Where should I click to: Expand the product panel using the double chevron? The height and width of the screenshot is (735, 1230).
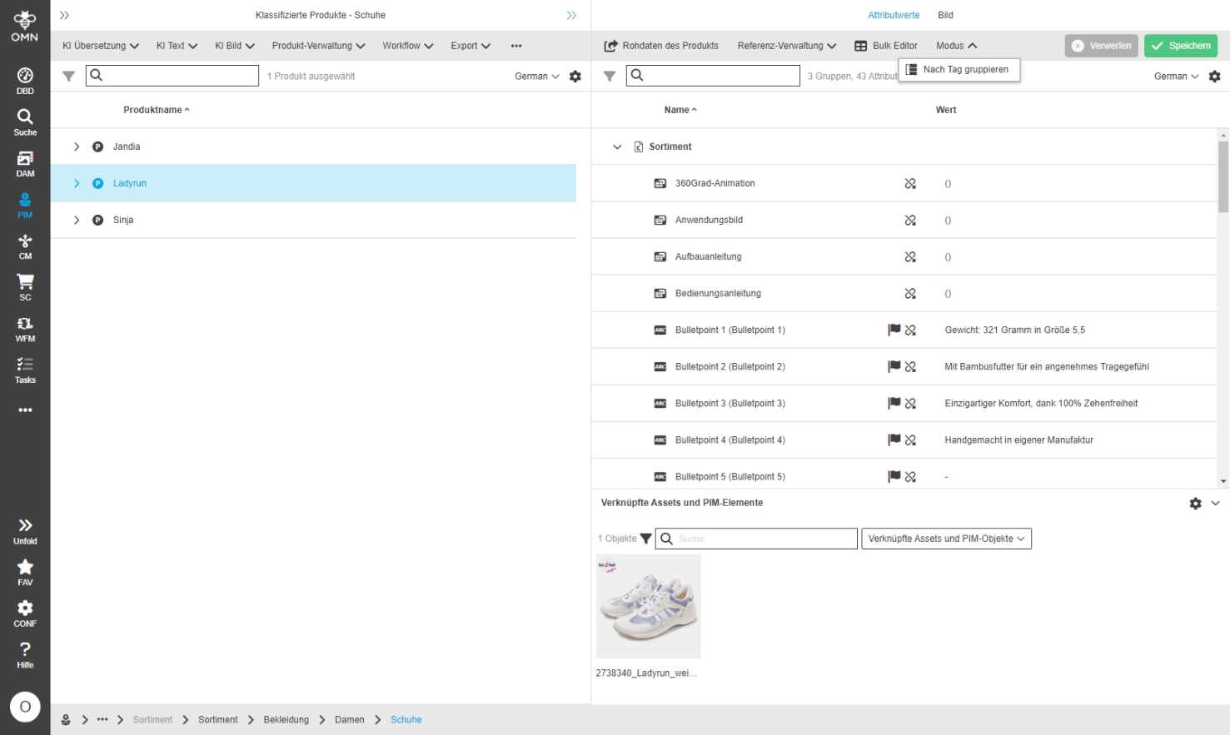pyautogui.click(x=571, y=15)
